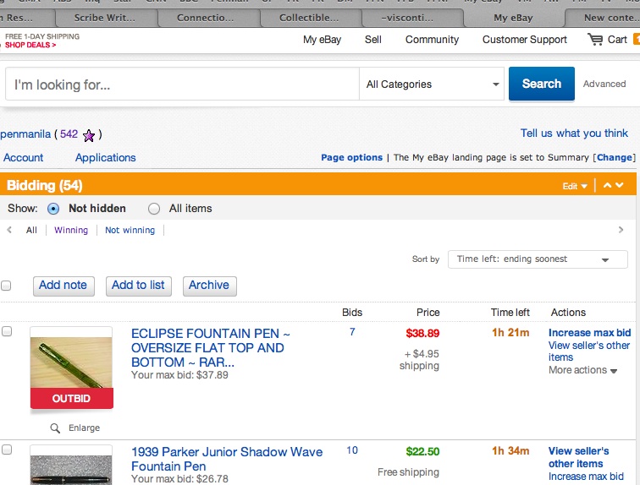The image size is (640, 485).
Task: Select the All items radio button
Action: pos(154,209)
